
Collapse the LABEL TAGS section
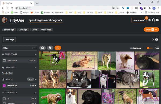(x=36, y=68)
